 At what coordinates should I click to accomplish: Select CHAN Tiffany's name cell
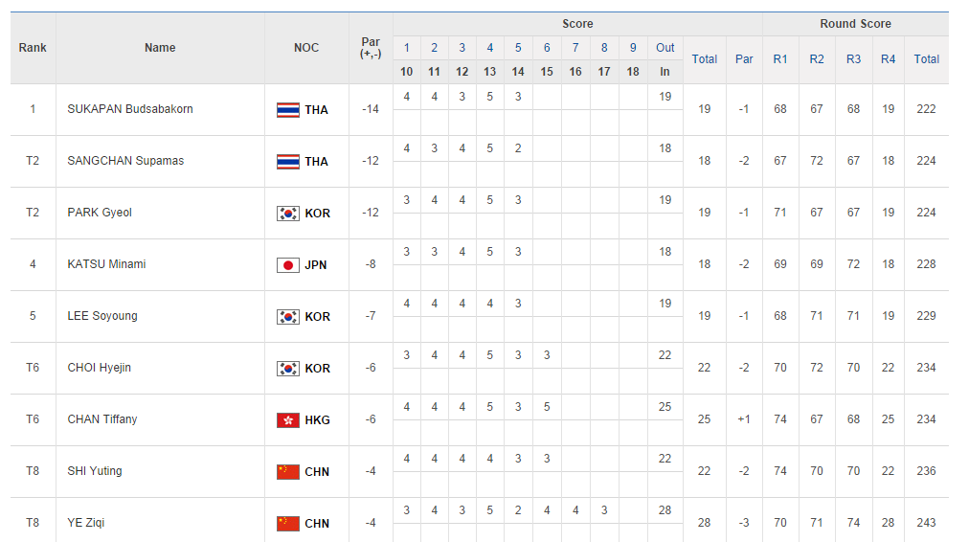[x=102, y=419]
